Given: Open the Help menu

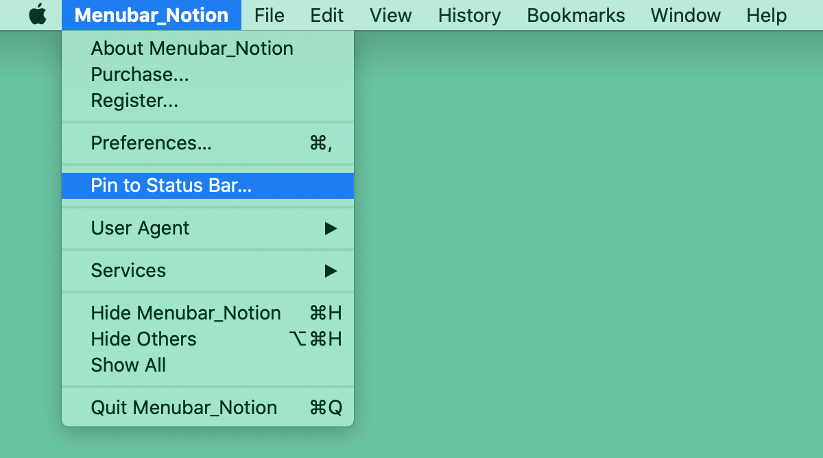Looking at the screenshot, I should [x=766, y=15].
